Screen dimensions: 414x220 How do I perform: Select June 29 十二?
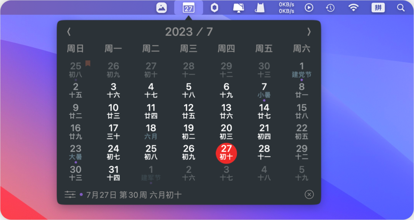pyautogui.click(x=226, y=70)
